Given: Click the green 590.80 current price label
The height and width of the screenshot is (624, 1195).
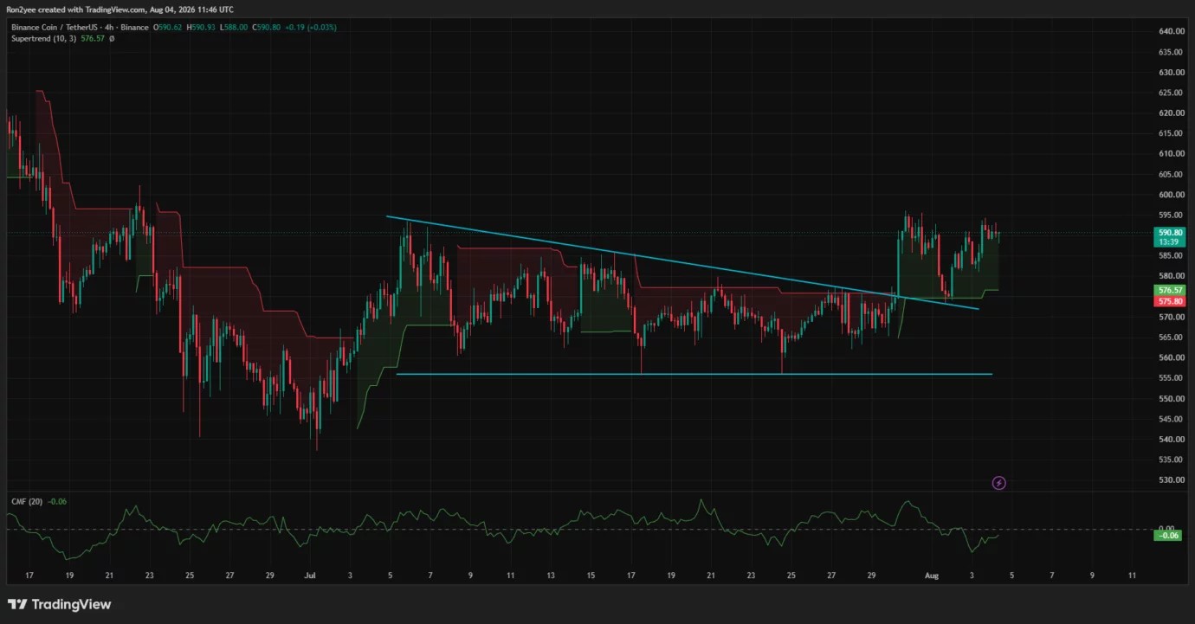Looking at the screenshot, I should 1171,233.
